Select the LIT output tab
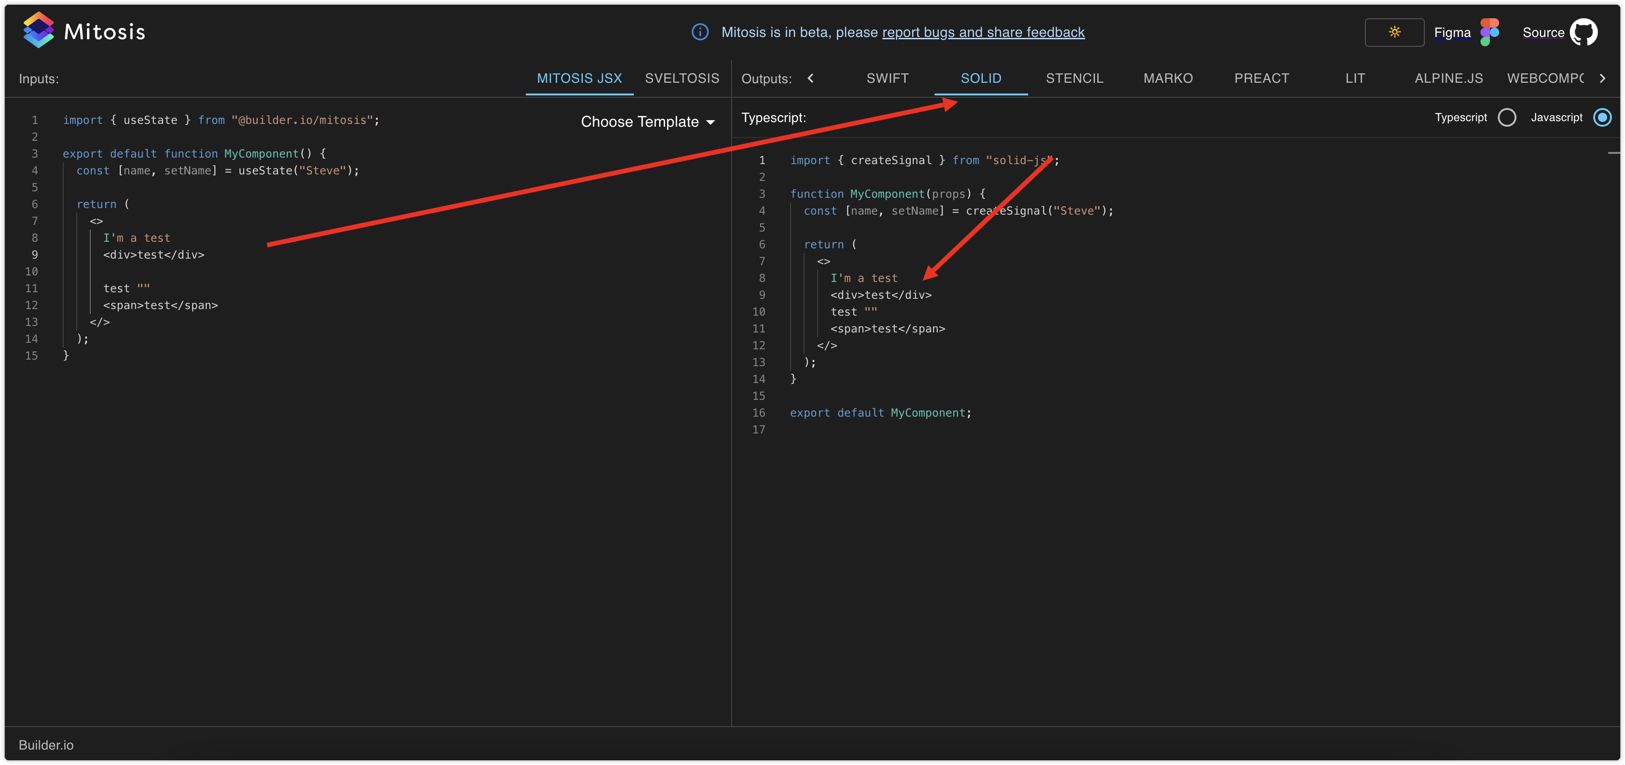The width and height of the screenshot is (1625, 765). pyautogui.click(x=1355, y=78)
